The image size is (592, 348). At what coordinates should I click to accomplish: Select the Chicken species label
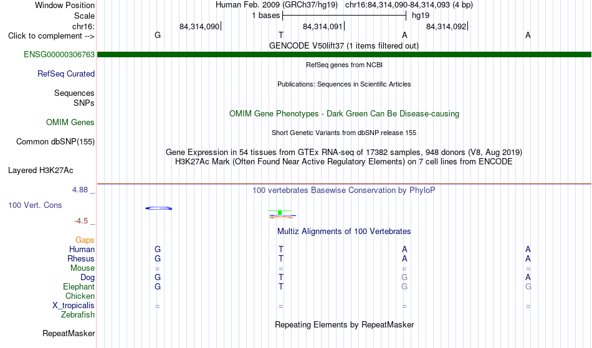(80, 296)
